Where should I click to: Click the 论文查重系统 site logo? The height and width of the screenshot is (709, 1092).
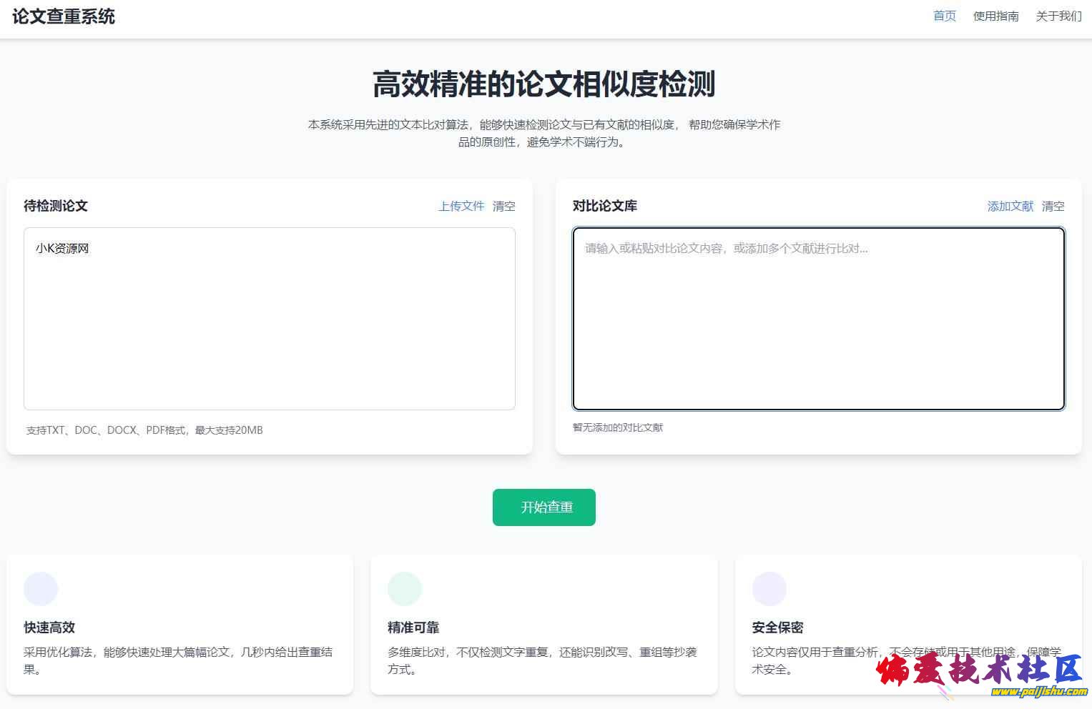click(x=64, y=16)
